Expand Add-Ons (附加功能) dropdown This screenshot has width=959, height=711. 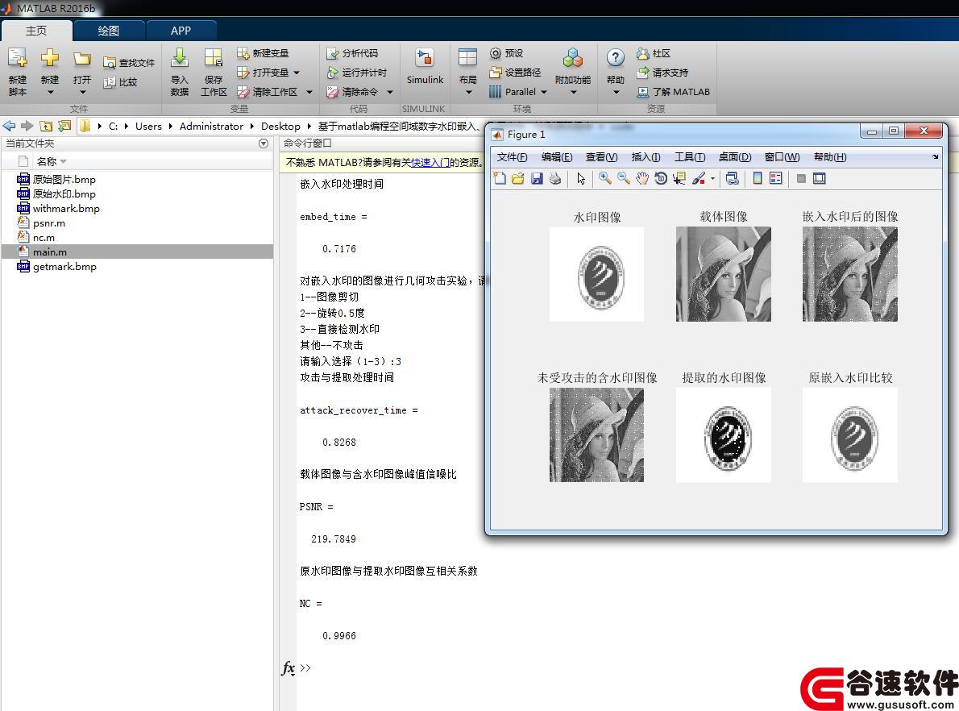(x=573, y=92)
